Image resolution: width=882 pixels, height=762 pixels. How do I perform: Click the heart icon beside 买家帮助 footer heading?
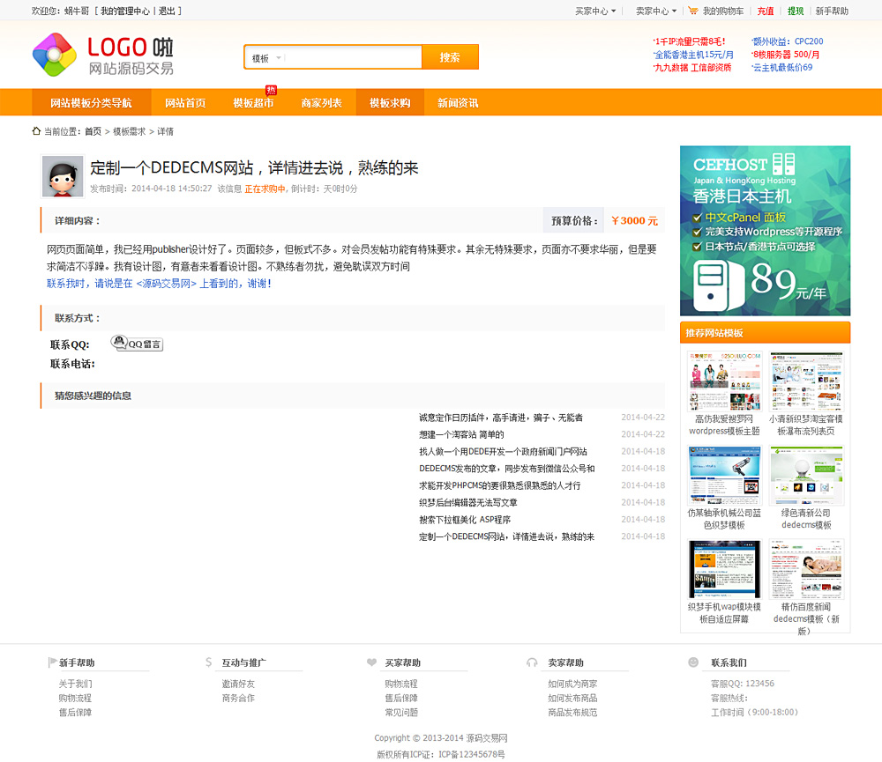tap(371, 662)
